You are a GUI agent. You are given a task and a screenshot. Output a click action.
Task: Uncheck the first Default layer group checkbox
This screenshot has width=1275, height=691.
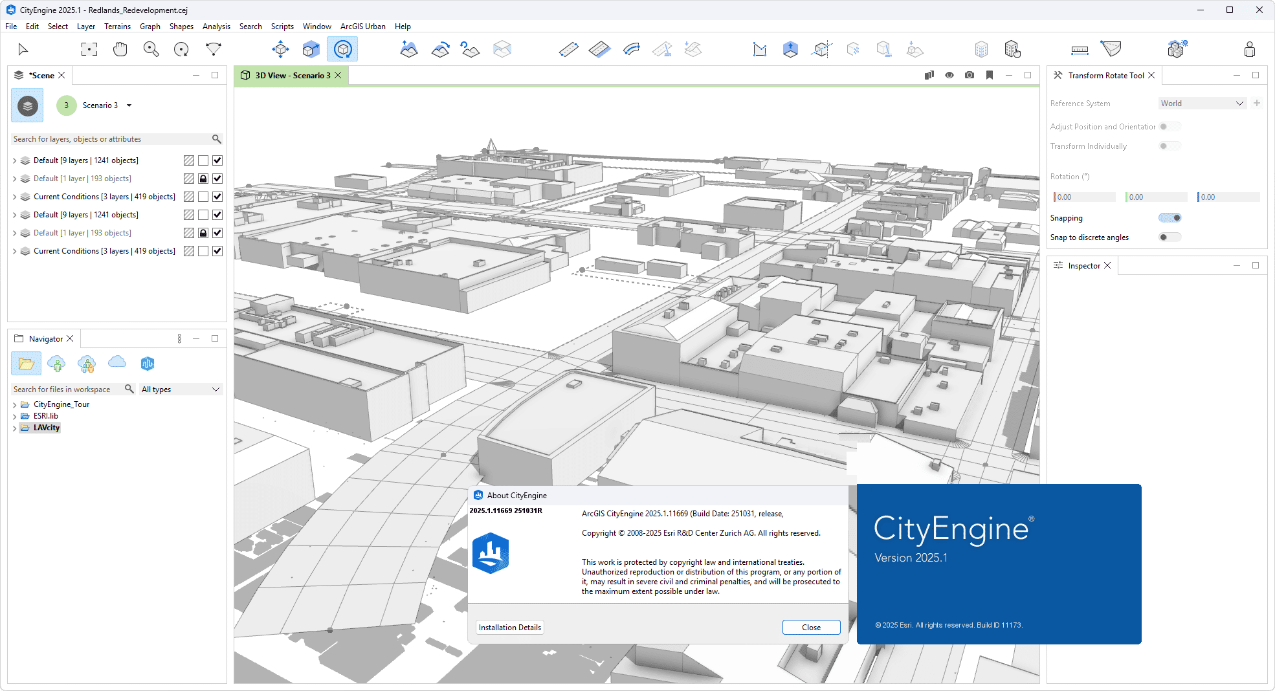pos(218,160)
